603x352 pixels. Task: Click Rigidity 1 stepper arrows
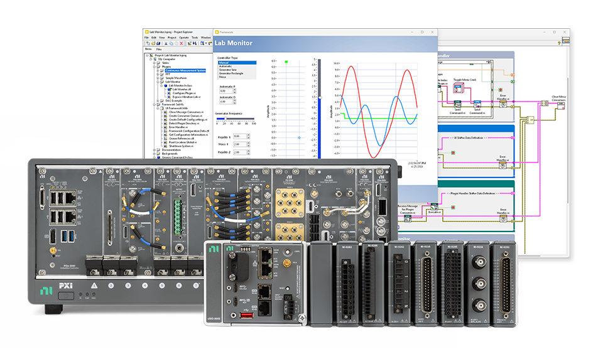[x=249, y=136]
